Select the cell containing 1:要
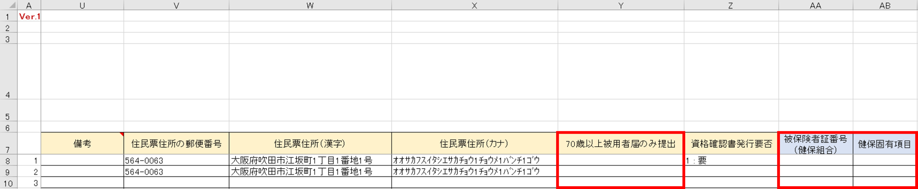This screenshot has width=918, height=189. point(731,161)
